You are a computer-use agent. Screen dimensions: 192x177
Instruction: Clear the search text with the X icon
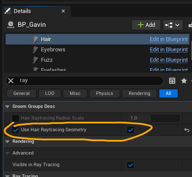11,81
